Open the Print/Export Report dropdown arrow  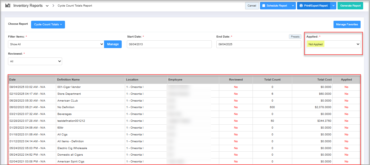click(x=334, y=6)
